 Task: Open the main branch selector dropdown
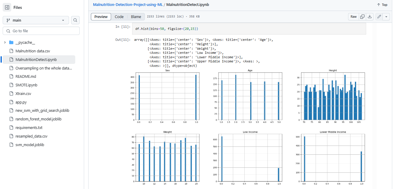click(36, 20)
